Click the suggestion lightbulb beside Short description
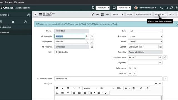178x100 pixels. point(165,79)
